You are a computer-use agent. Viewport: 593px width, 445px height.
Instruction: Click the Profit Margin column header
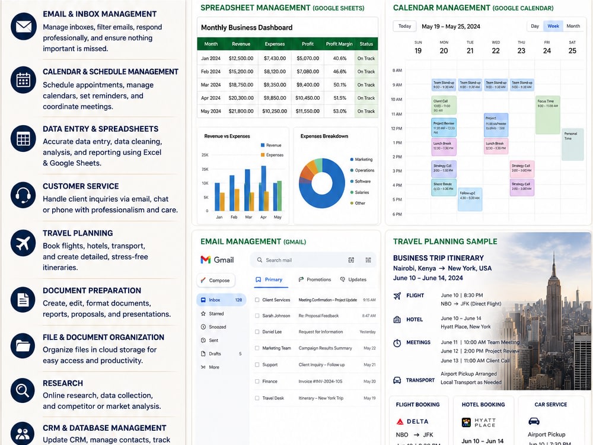point(339,44)
